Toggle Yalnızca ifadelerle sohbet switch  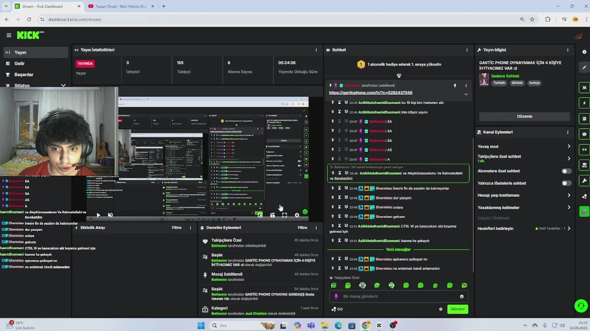point(566,183)
